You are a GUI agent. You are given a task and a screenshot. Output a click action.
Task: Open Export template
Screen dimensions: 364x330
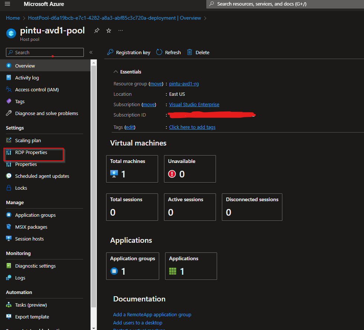tap(45, 317)
